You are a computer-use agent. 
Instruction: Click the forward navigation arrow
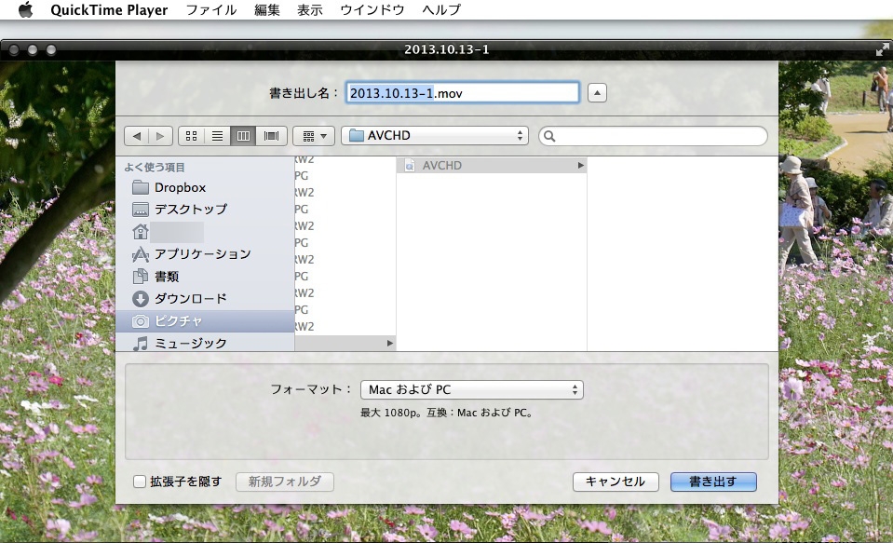(x=160, y=136)
